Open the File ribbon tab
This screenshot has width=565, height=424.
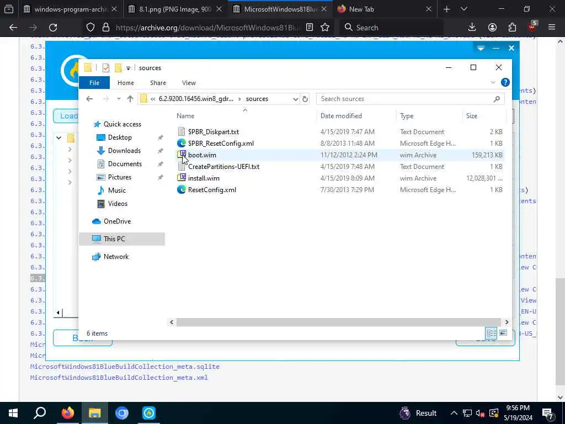(x=94, y=83)
